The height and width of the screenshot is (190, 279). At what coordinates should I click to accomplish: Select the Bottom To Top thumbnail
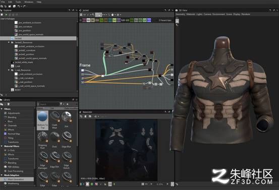pyautogui.click(x=43, y=120)
